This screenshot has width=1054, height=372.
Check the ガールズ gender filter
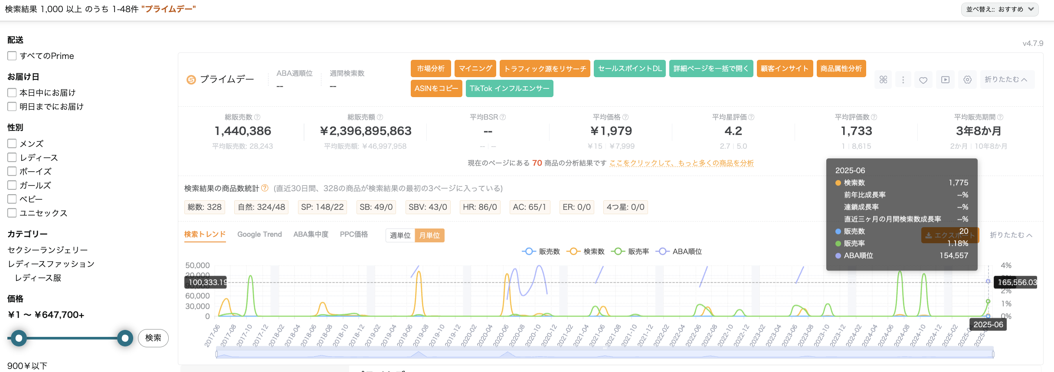pos(12,185)
